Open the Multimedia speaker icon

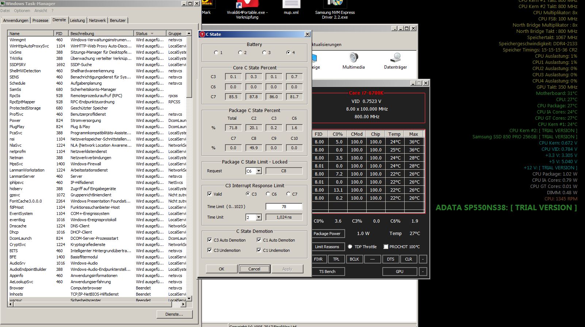pyautogui.click(x=353, y=58)
